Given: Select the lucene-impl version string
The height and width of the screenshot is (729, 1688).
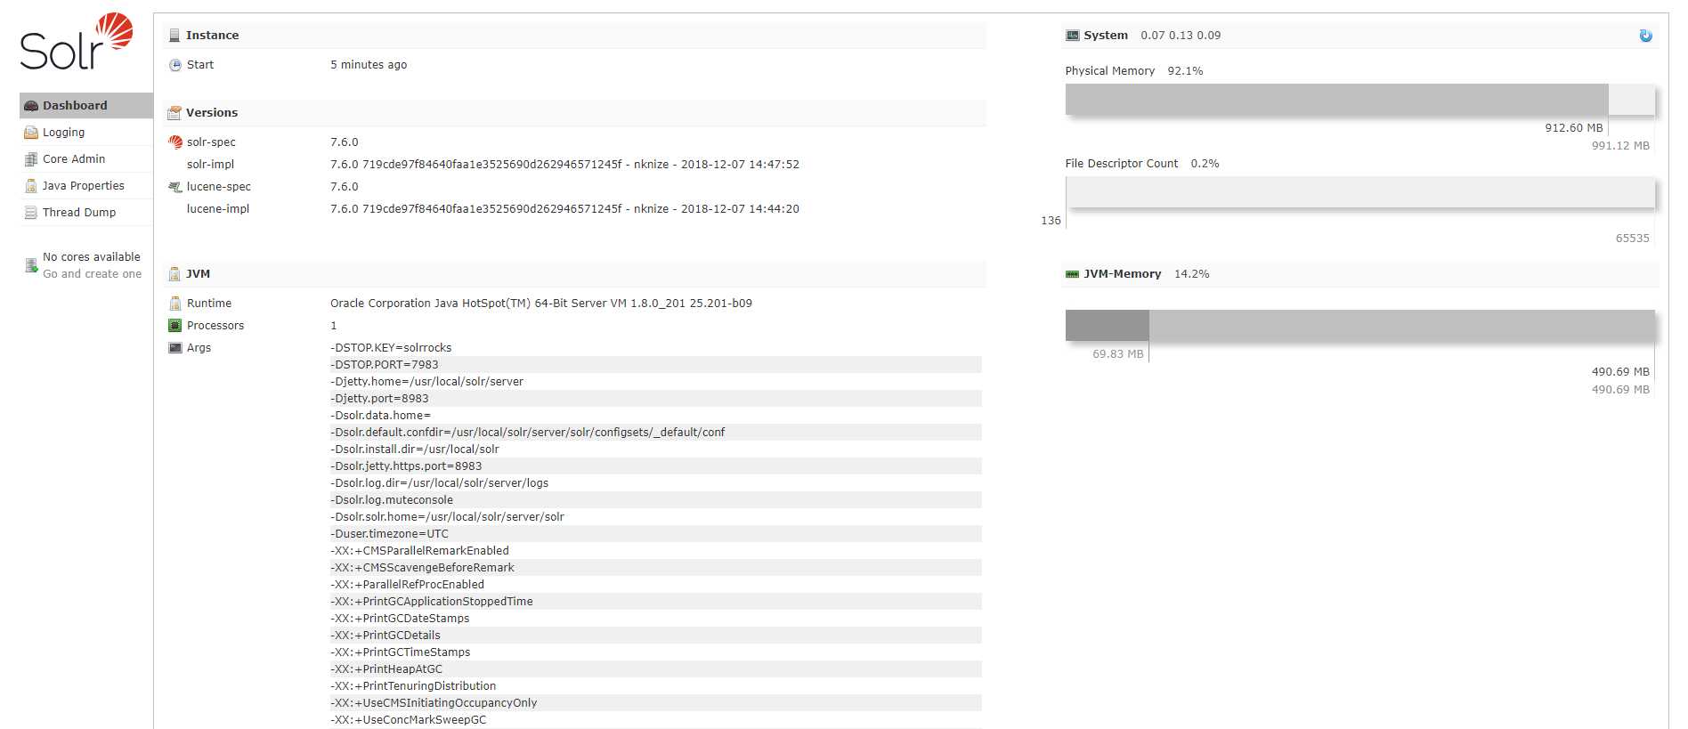Looking at the screenshot, I should pyautogui.click(x=564, y=209).
